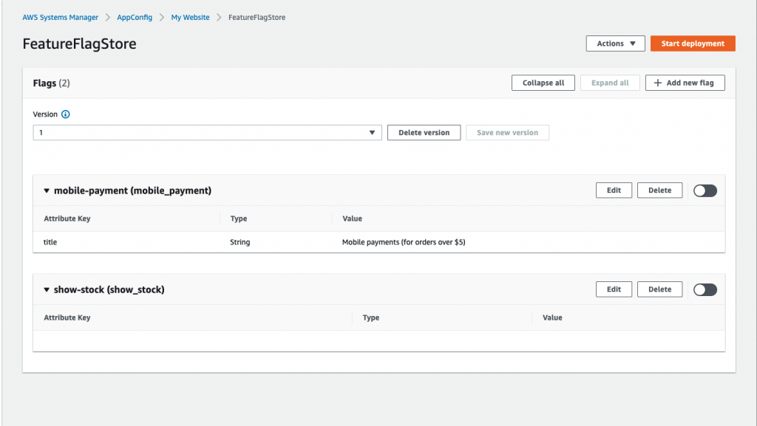Image resolution: width=757 pixels, height=426 pixels.
Task: Toggle the mobile-payment flag switch
Action: (705, 190)
